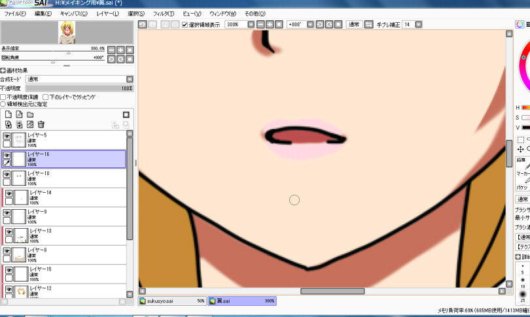Viewport: 530px width, 317px height.
Task: Open the stabilizer value dropdown
Action: (x=419, y=24)
